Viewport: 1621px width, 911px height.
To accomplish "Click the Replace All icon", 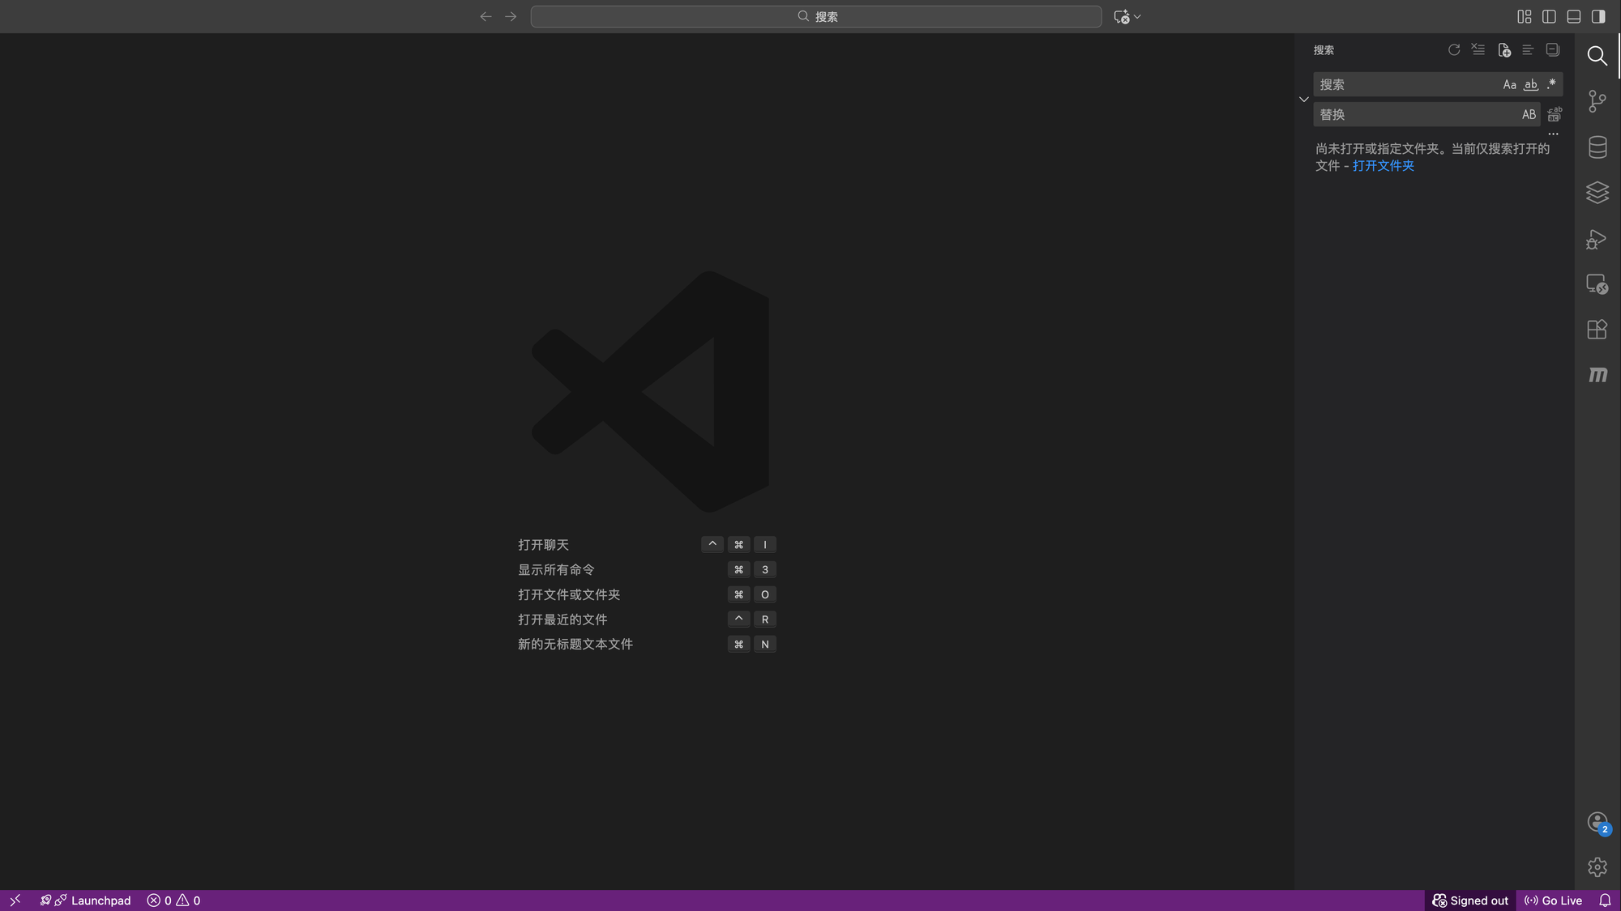I will tap(1554, 114).
